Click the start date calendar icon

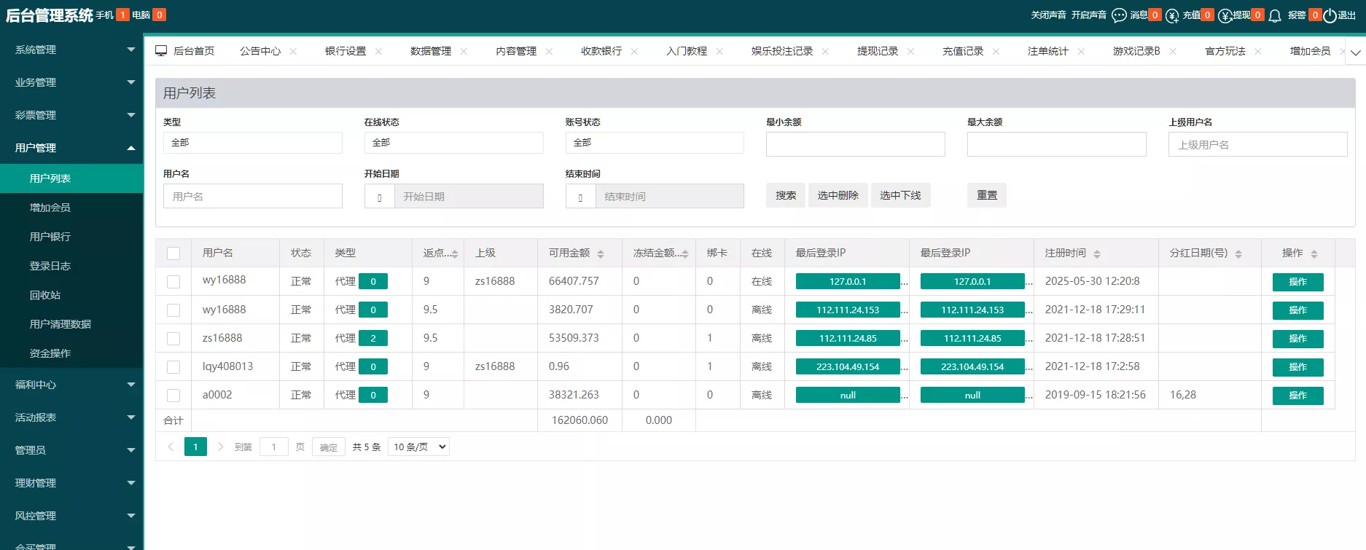379,197
